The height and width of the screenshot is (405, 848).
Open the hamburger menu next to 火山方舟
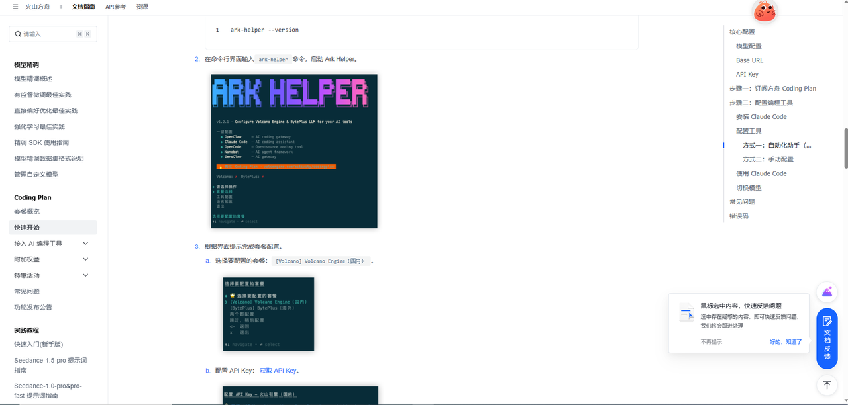click(16, 7)
